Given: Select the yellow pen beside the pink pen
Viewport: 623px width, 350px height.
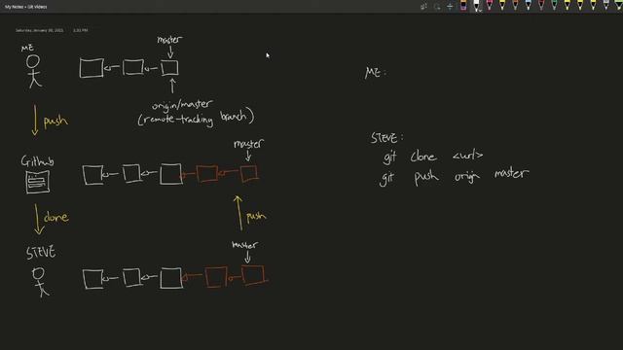Looking at the screenshot, I should click(502, 6).
